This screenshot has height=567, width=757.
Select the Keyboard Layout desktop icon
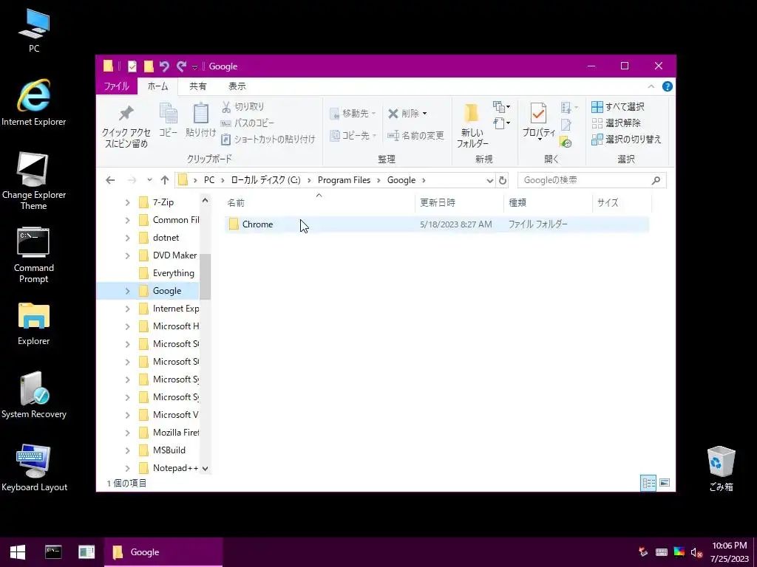point(34,468)
